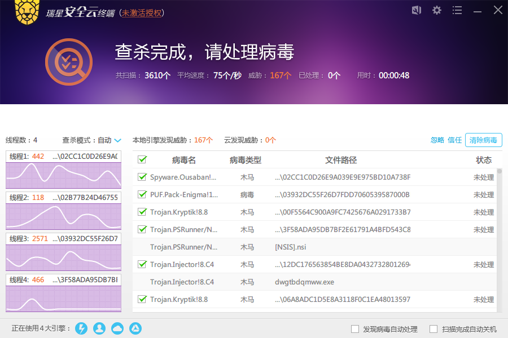Click the speaker-shaped icon in title bar
This screenshot has height=338, width=508.
[417, 10]
